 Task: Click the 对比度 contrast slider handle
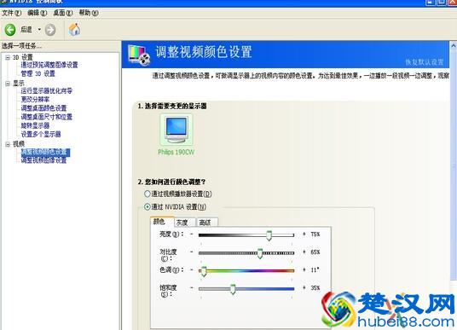(x=260, y=253)
